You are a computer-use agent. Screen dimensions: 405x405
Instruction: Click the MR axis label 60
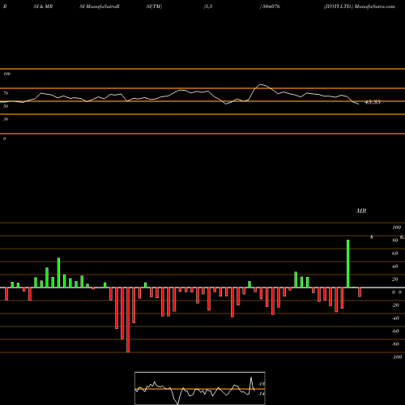(395, 254)
